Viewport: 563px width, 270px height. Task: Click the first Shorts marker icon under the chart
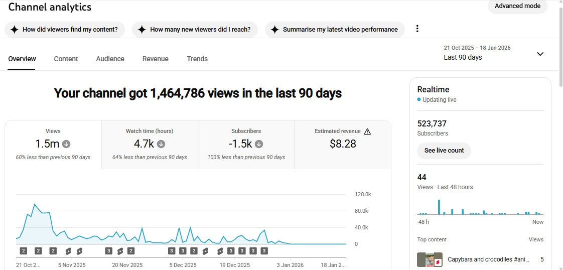click(x=68, y=251)
